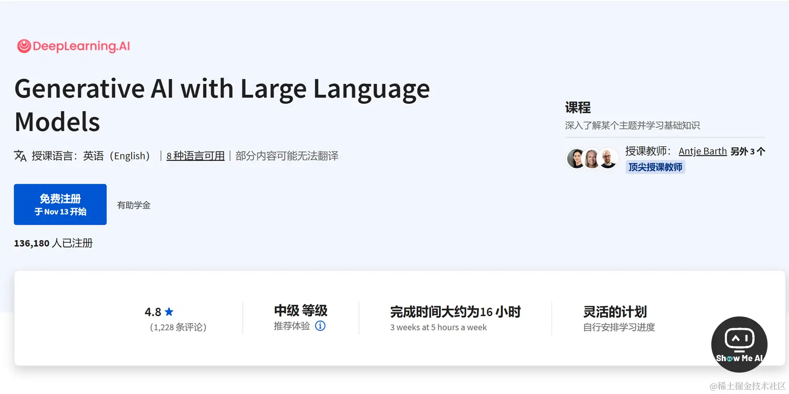Click 另外 3 个 to see more instructors
Screen dimensions: 789x394
pyautogui.click(x=747, y=152)
